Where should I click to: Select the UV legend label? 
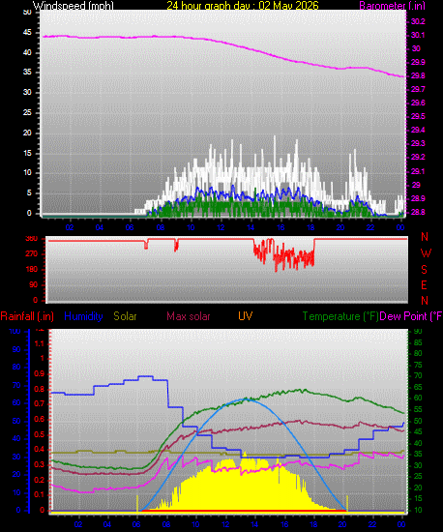[246, 316]
